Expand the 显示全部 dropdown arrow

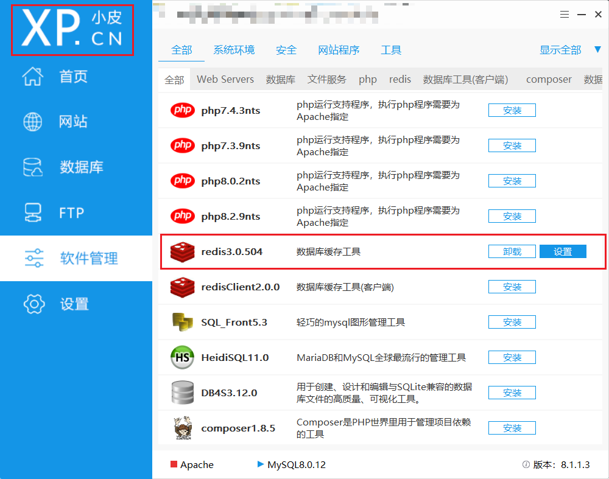pos(598,50)
